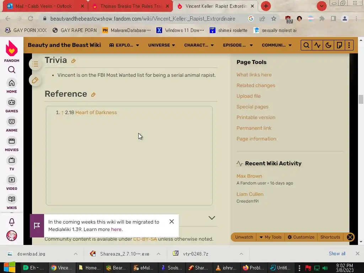364x273 pixels.
Task: Open Customize in the bottom toolbar
Action: (x=301, y=237)
